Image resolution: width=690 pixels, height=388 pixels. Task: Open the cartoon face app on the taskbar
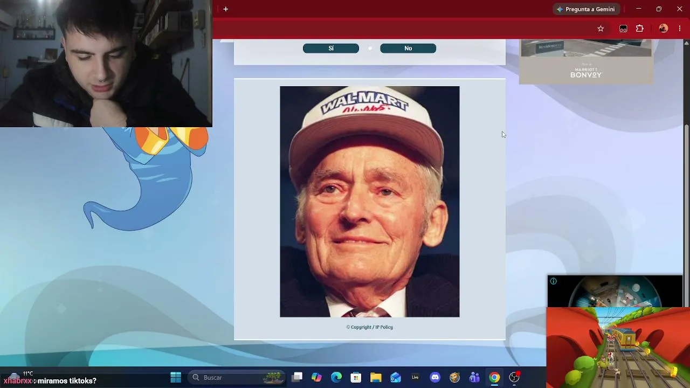pos(455,377)
